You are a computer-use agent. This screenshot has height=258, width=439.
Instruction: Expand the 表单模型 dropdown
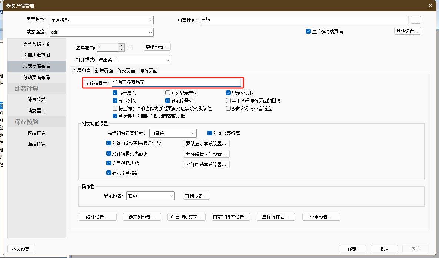tap(150, 20)
